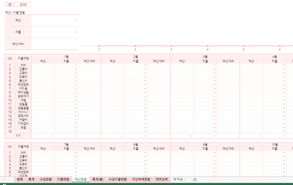Select the 생활용품 category cell
This screenshot has width=293, height=185.
tap(23, 108)
